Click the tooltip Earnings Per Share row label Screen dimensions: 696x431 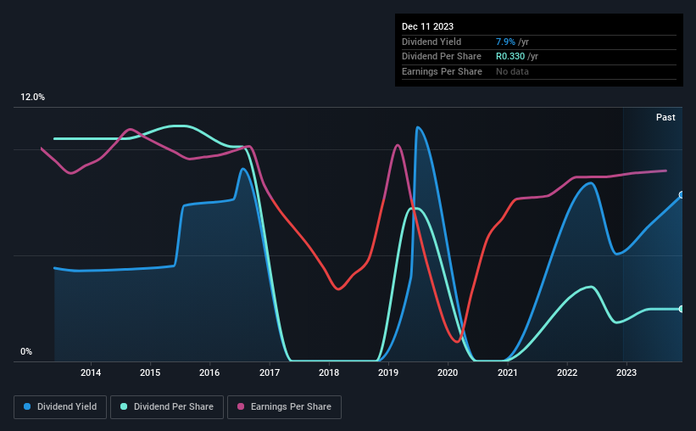[x=443, y=71]
